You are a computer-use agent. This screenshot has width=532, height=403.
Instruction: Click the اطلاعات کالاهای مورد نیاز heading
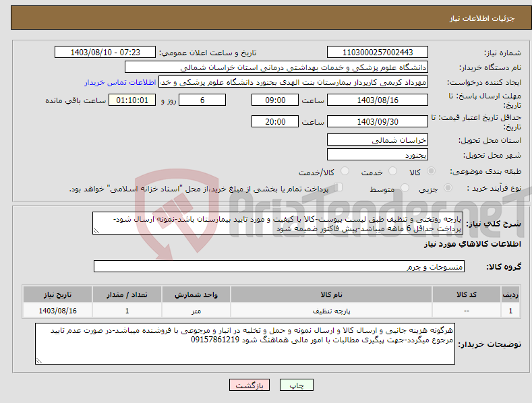click(472, 244)
